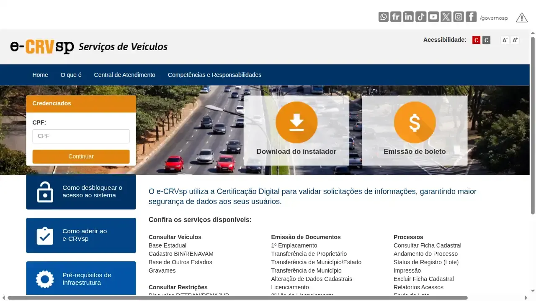Click vertical scrollbar up arrow
The image size is (536, 301).
[x=533, y=33]
